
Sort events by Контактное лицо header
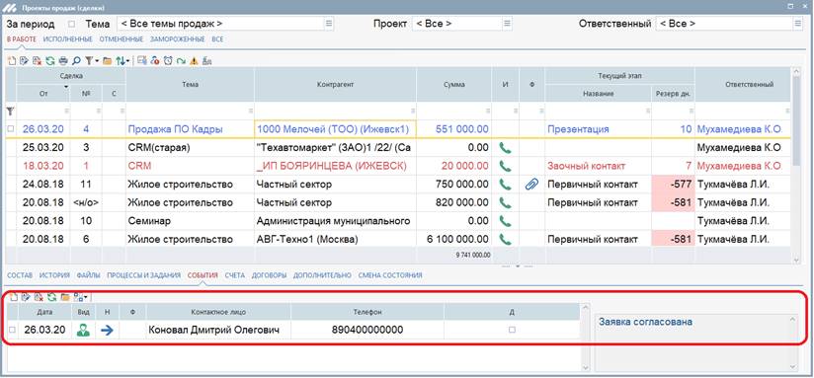[218, 312]
